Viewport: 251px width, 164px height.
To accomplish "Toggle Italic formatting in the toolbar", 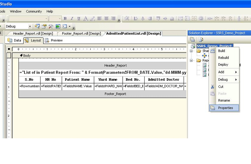I will tap(72, 19).
